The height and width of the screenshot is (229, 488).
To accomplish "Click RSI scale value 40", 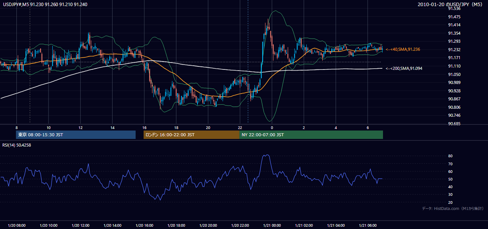I will click(x=451, y=187).
